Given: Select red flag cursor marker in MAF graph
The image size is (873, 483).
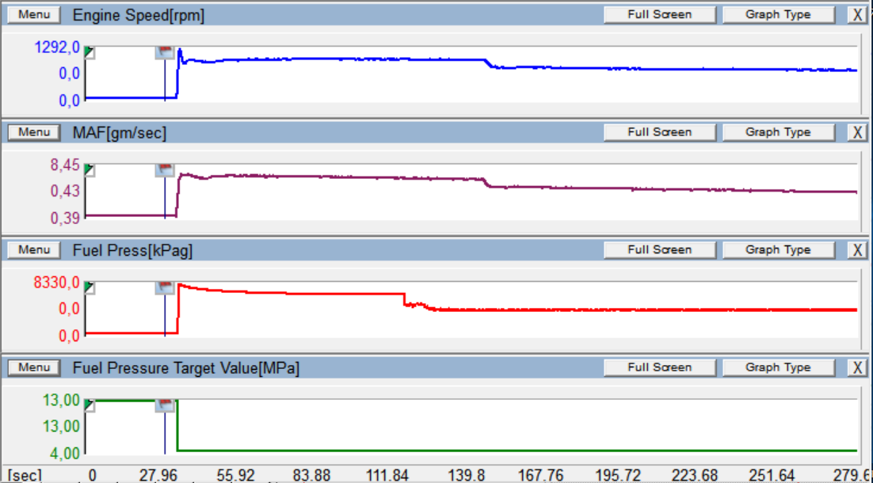Looking at the screenshot, I should (165, 170).
